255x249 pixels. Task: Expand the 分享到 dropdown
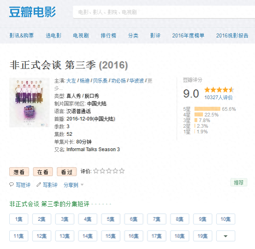pos(73,185)
